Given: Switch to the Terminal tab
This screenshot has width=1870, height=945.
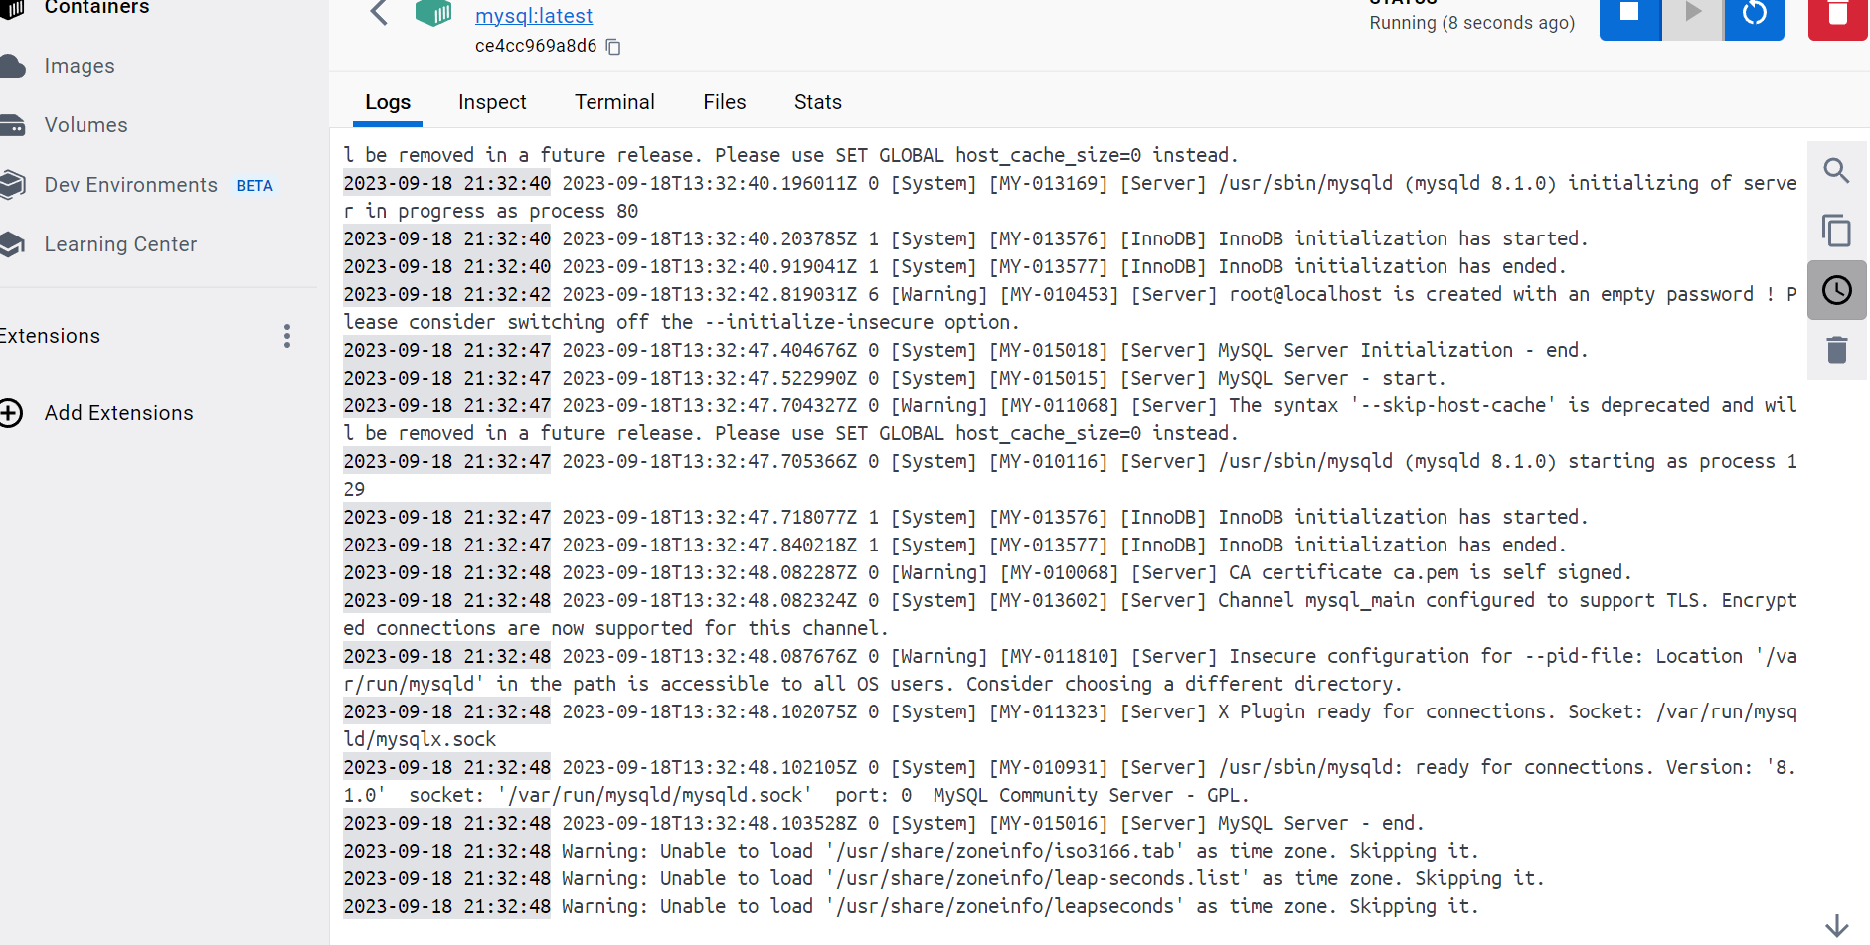Looking at the screenshot, I should [x=614, y=102].
